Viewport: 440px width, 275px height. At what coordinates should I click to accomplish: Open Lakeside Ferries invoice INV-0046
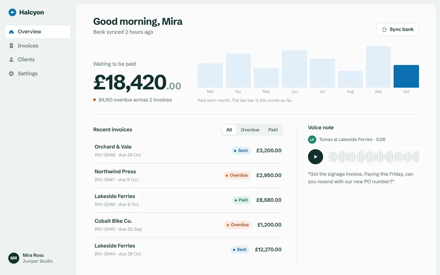[x=188, y=200]
